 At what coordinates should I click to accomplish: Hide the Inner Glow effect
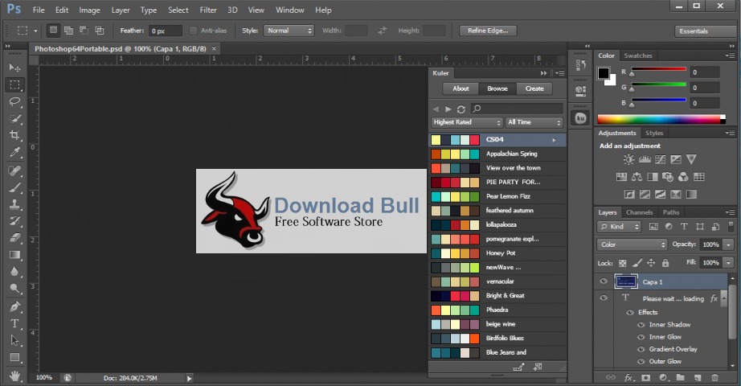pos(641,337)
